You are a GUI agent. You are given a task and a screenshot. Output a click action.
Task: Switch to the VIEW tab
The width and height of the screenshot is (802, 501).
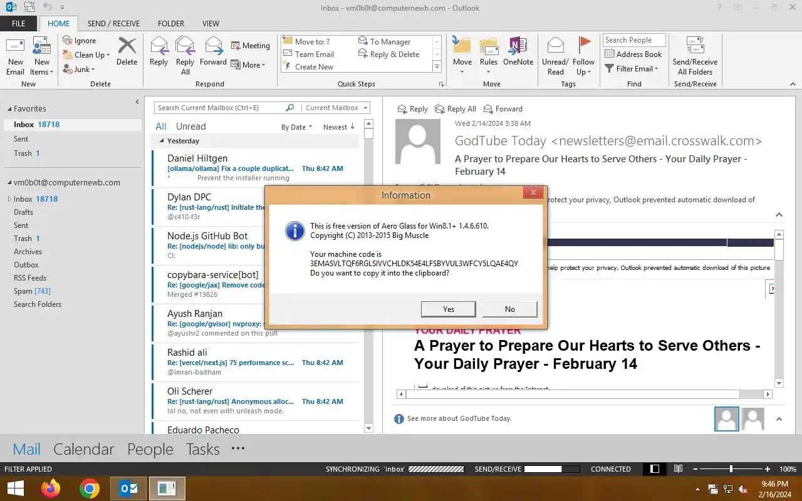click(x=211, y=24)
